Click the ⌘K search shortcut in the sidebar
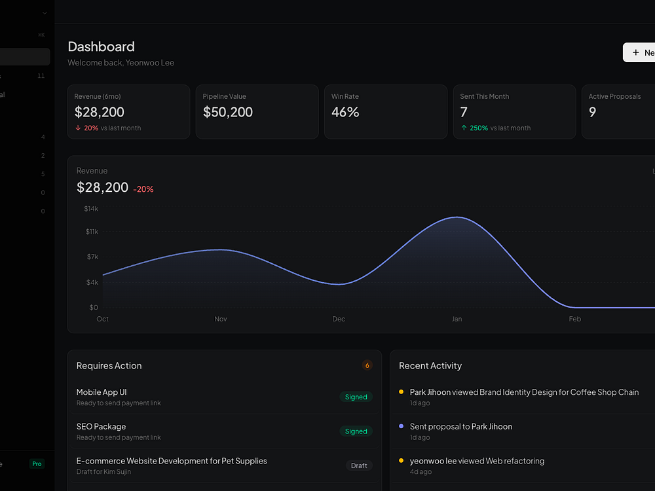The image size is (655, 491). (41, 35)
